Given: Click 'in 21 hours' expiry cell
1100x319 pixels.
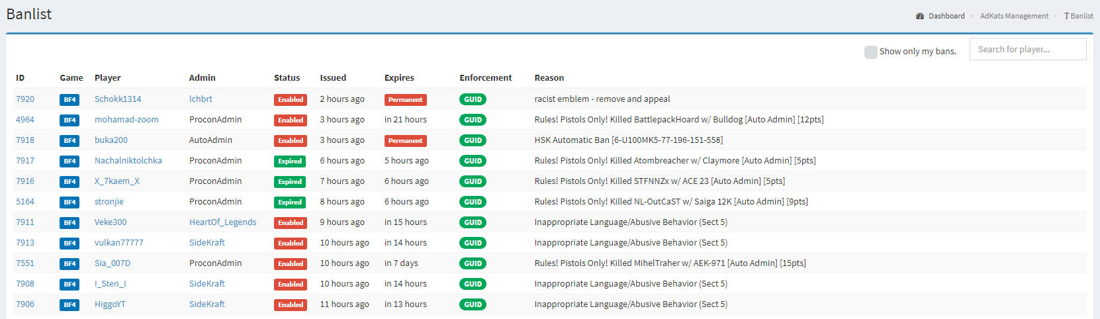Looking at the screenshot, I should tap(406, 120).
